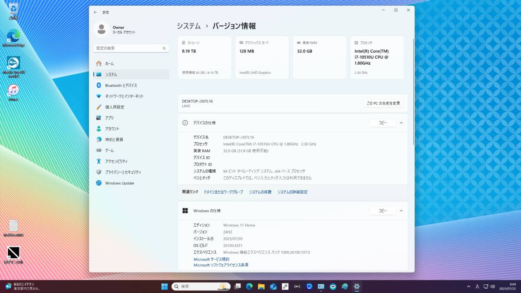
Task: Open システムの詳細設定 link
Action: click(x=292, y=192)
